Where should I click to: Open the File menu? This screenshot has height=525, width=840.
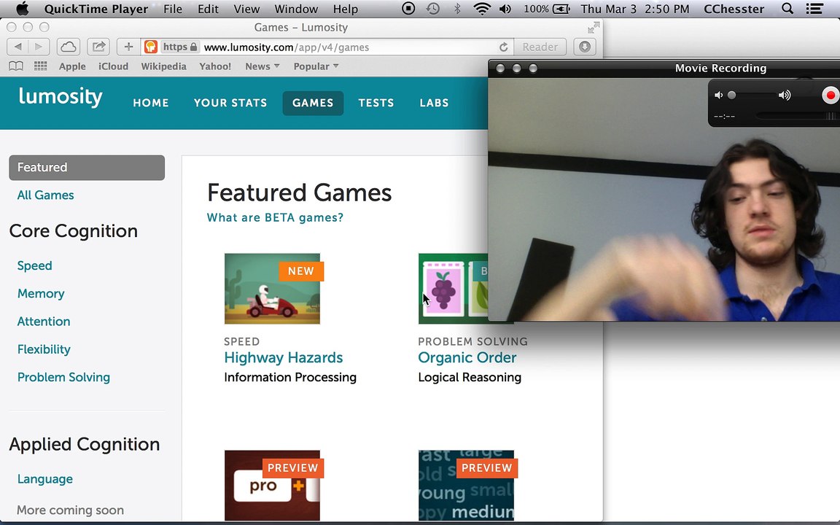point(173,9)
